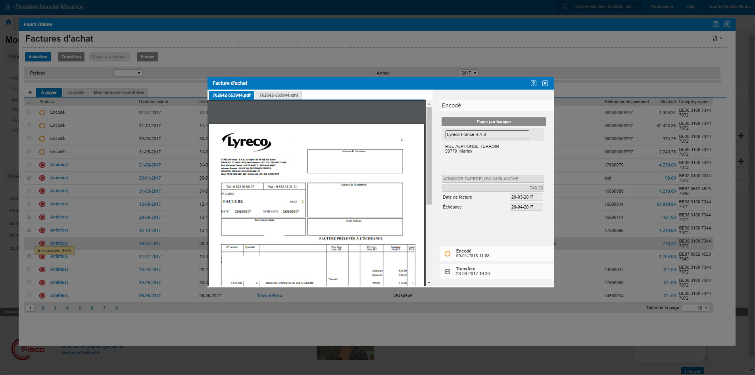Click the search magnifier icon in the top bar
Viewport: 755px width, 375px height.
[565, 7]
